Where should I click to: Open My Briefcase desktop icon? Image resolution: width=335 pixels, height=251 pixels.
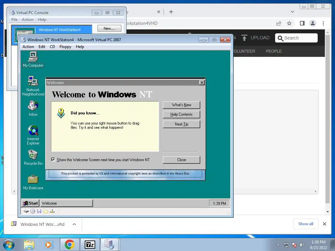[x=33, y=182]
